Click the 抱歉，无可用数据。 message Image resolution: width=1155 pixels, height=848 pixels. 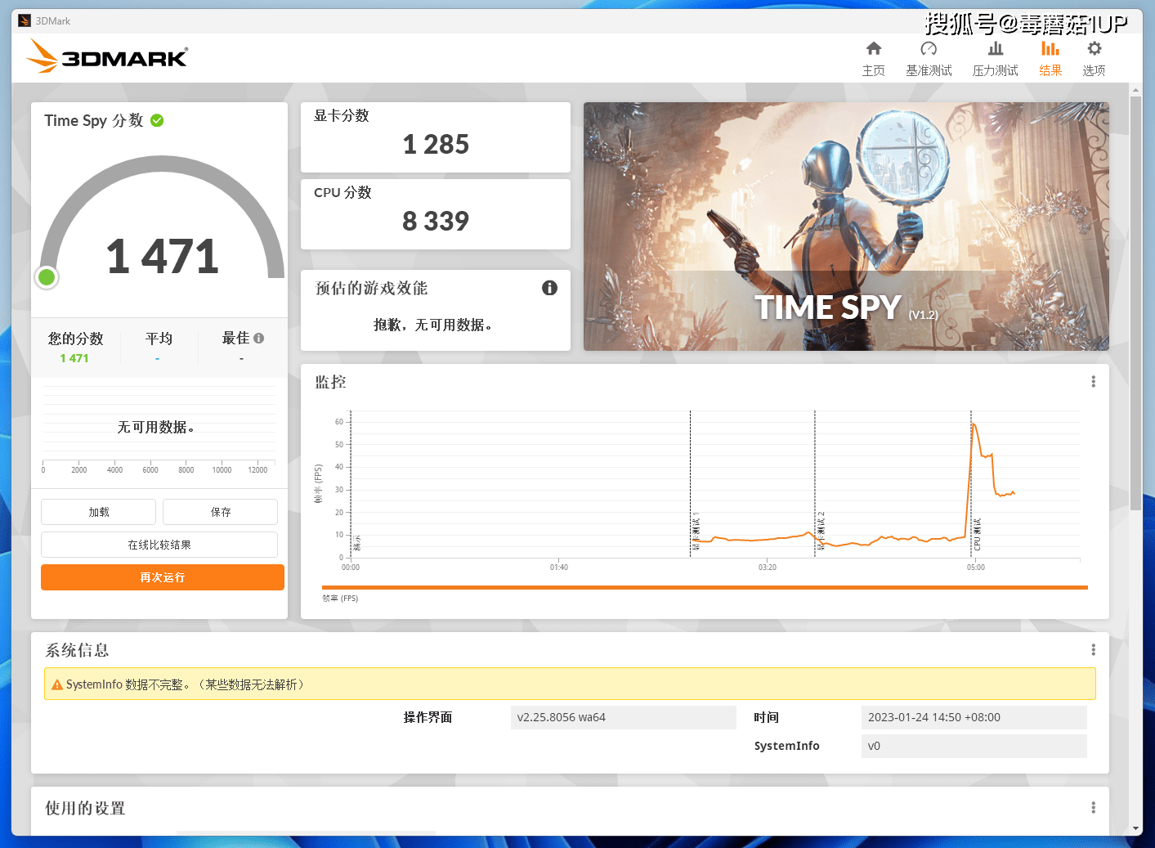click(433, 325)
